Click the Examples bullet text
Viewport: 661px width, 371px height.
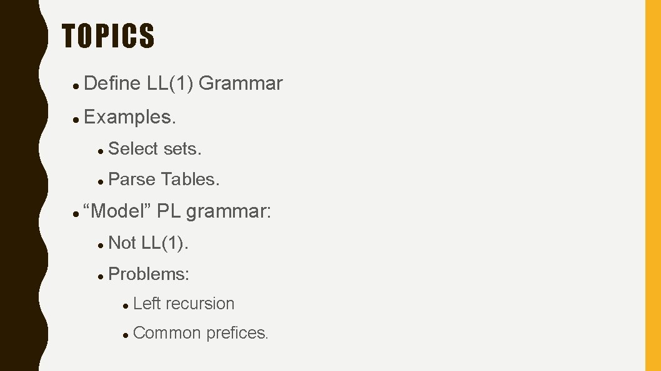[x=130, y=117]
